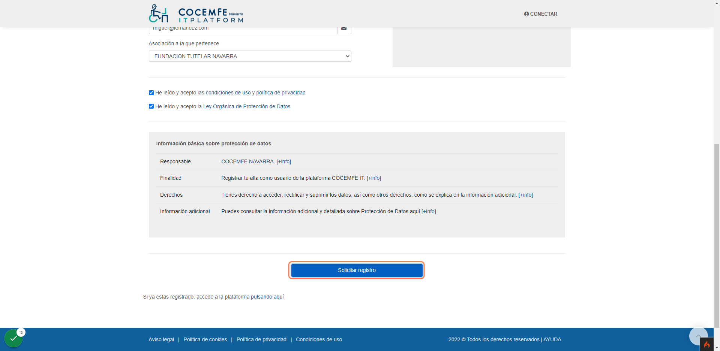Viewport: 720px width, 351px height.
Task: Click the AYUDA footer link
Action: (x=552, y=339)
